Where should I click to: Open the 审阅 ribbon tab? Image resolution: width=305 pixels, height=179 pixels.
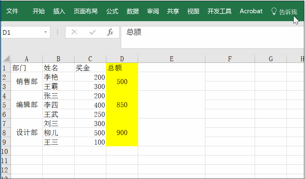[x=153, y=11]
